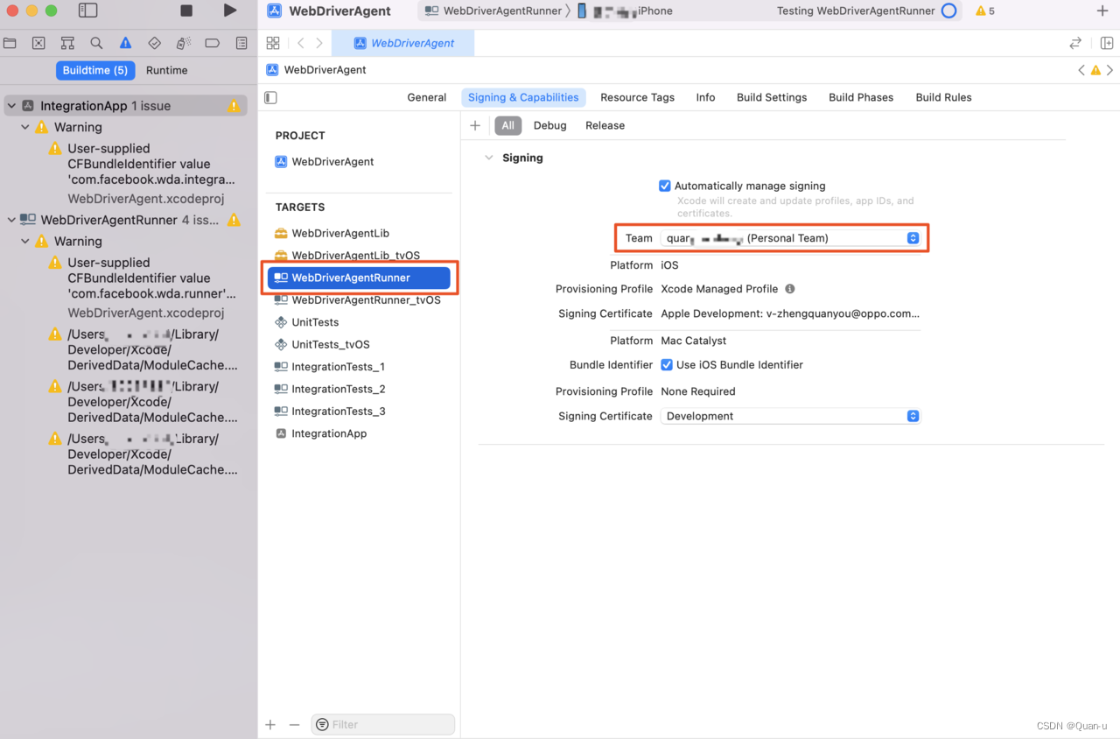Switch to the General tab
The image size is (1120, 739).
click(427, 97)
